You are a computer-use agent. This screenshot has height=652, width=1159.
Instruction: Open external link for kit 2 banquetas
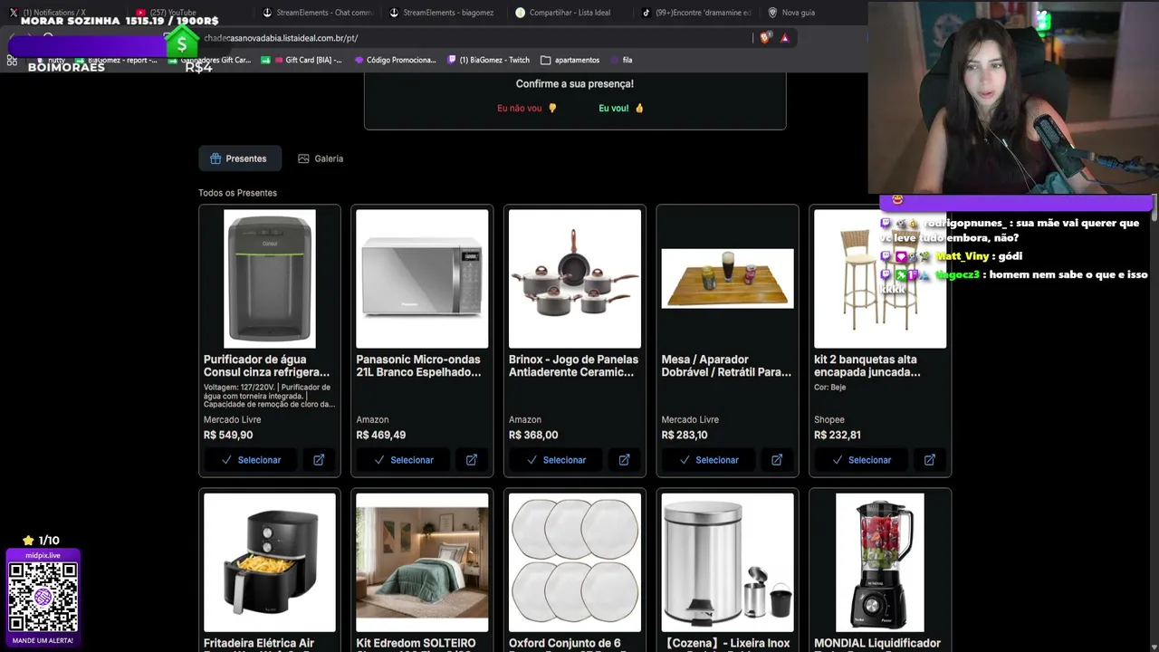coord(929,460)
